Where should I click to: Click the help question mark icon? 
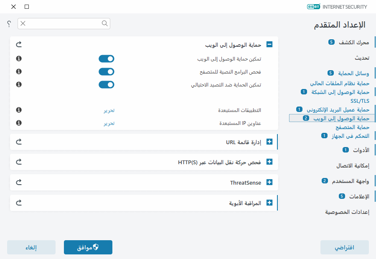8,24
